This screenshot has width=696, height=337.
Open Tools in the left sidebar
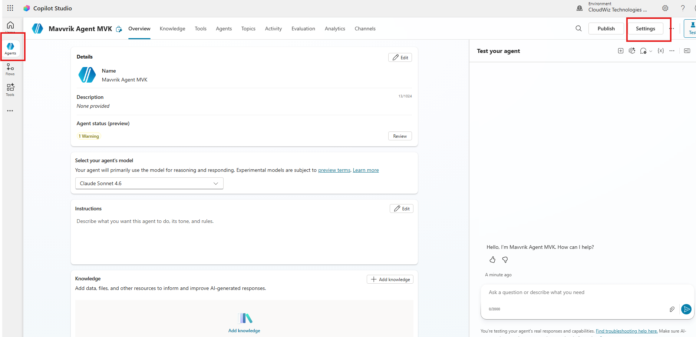(x=10, y=90)
